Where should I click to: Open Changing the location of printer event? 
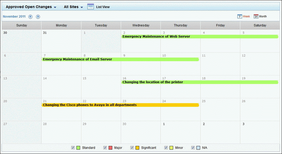coord(200,82)
